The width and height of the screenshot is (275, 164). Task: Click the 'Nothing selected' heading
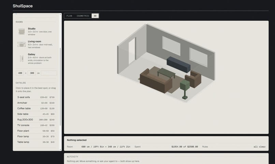pyautogui.click(x=77, y=140)
